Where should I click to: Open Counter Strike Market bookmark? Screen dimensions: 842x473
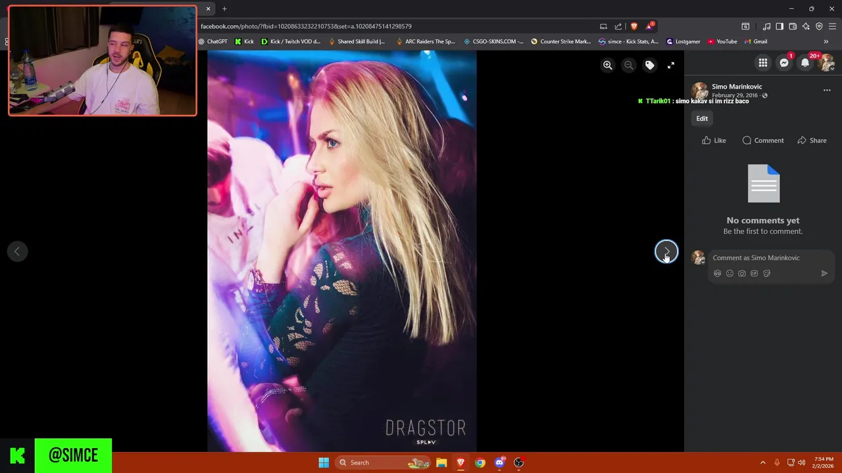click(561, 41)
